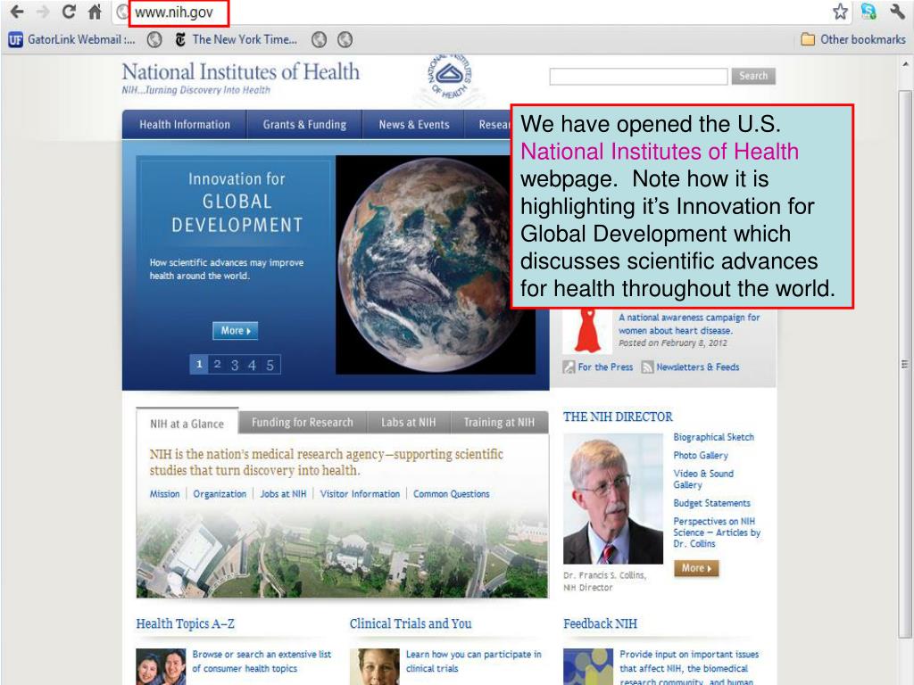Click the NIH circular logo

450,77
